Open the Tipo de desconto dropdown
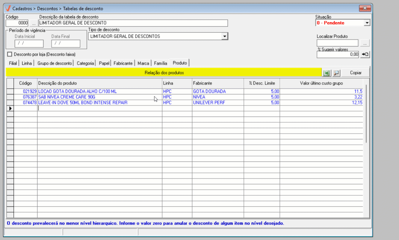Image resolution: width=399 pixels, height=240 pixels. 224,37
